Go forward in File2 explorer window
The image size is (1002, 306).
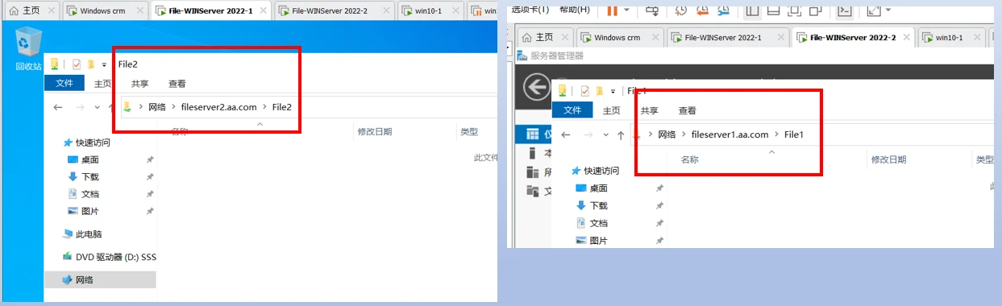click(x=80, y=107)
